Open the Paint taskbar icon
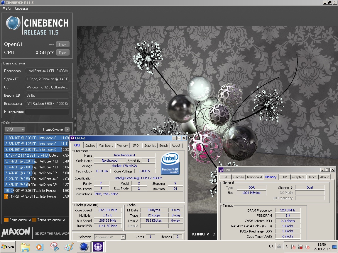Screen dimensions: 338x253 (69, 247)
